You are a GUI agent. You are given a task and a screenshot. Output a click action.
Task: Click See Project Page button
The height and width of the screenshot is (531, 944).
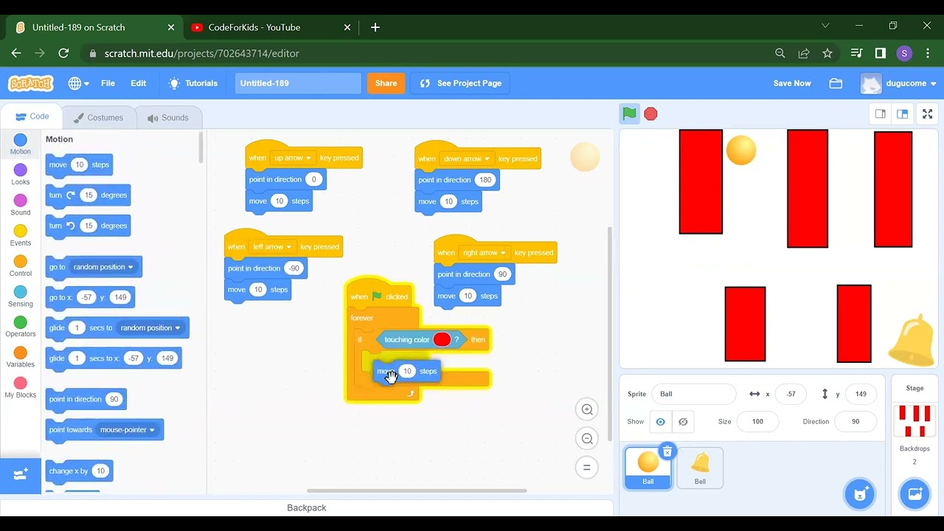(461, 83)
